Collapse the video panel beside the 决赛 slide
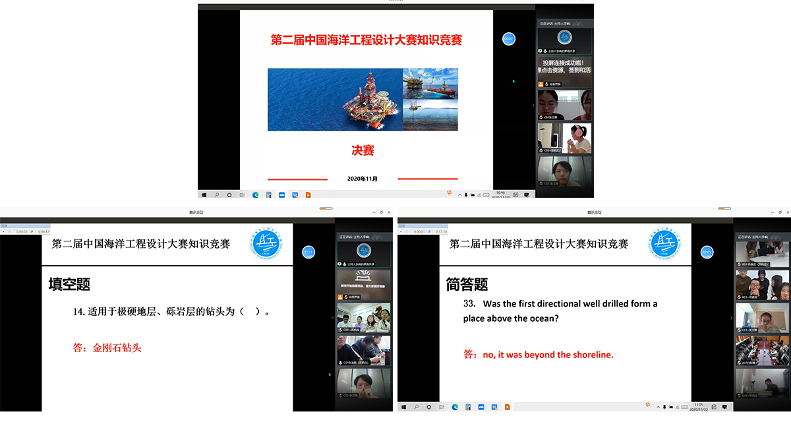The height and width of the screenshot is (426, 791). coord(533,105)
